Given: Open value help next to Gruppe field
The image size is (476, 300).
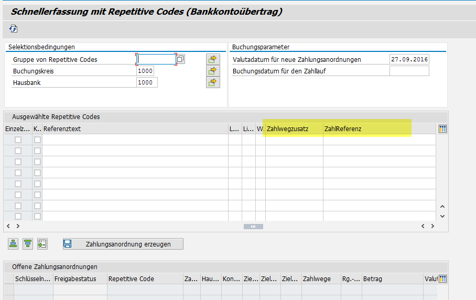Looking at the screenshot, I should [180, 59].
